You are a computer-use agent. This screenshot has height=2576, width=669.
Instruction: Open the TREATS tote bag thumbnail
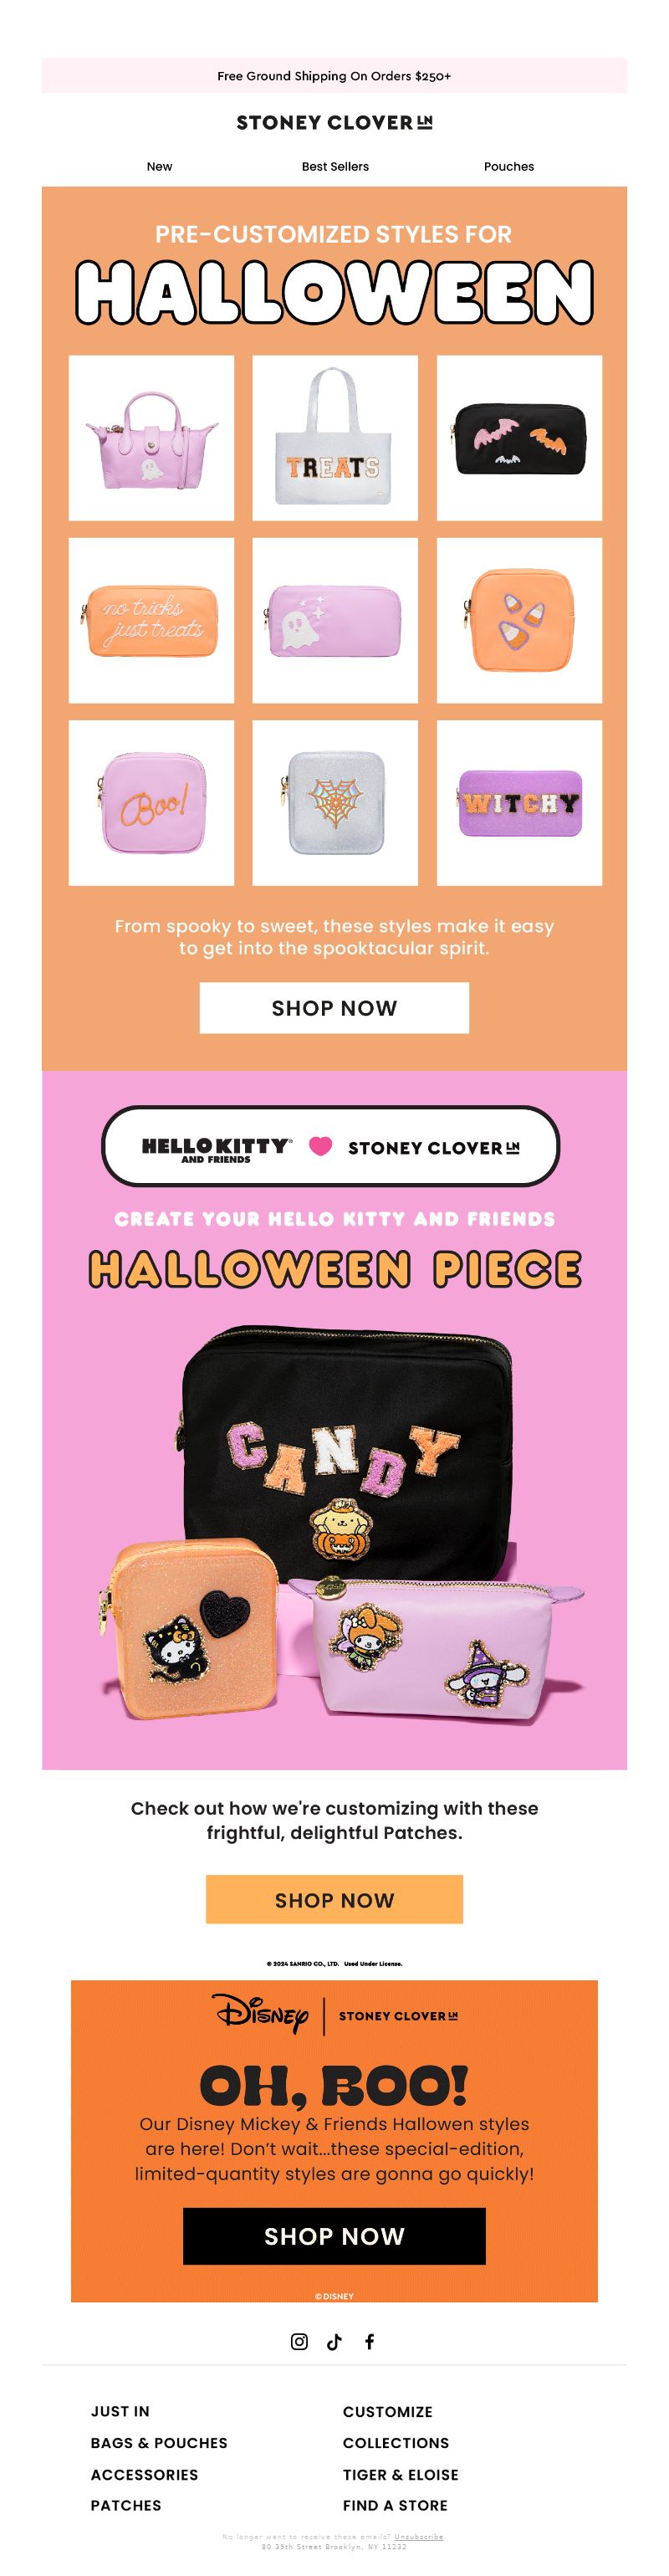click(x=335, y=437)
